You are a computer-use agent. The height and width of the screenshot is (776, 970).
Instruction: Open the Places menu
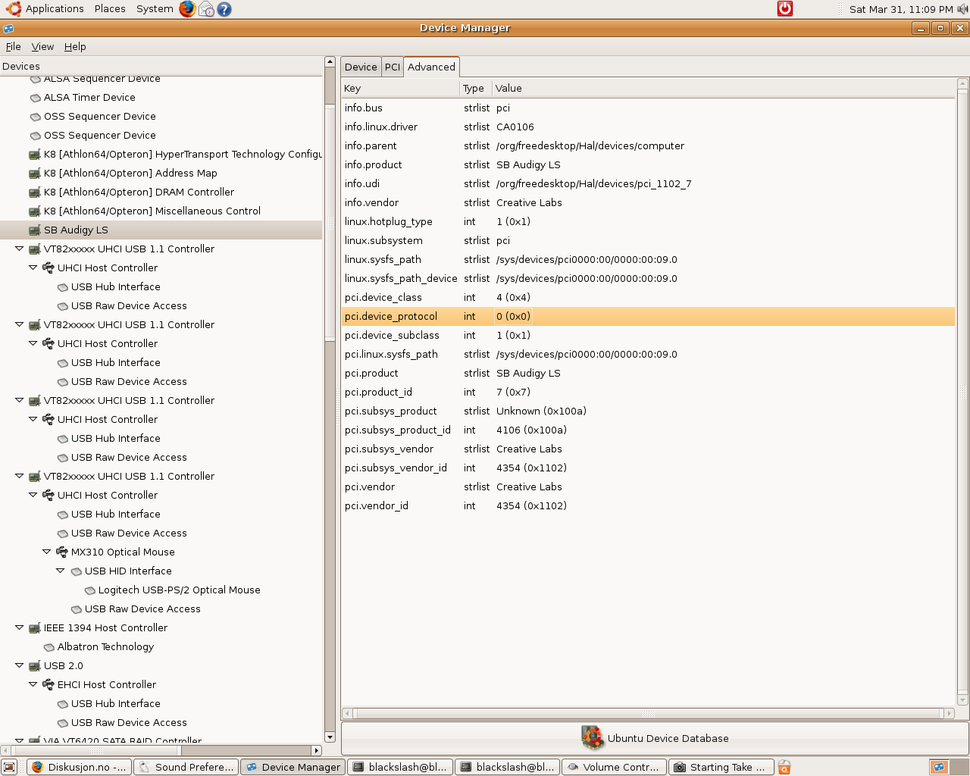tap(110, 9)
